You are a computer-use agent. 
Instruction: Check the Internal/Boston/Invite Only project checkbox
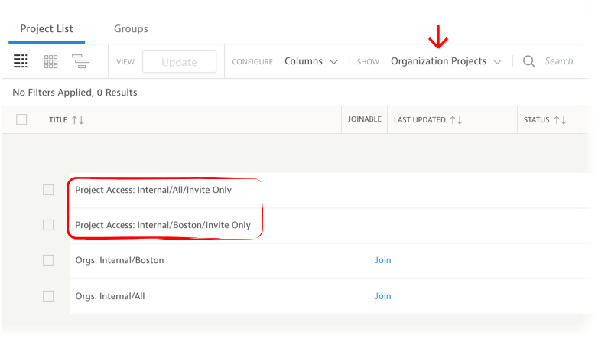coord(48,225)
